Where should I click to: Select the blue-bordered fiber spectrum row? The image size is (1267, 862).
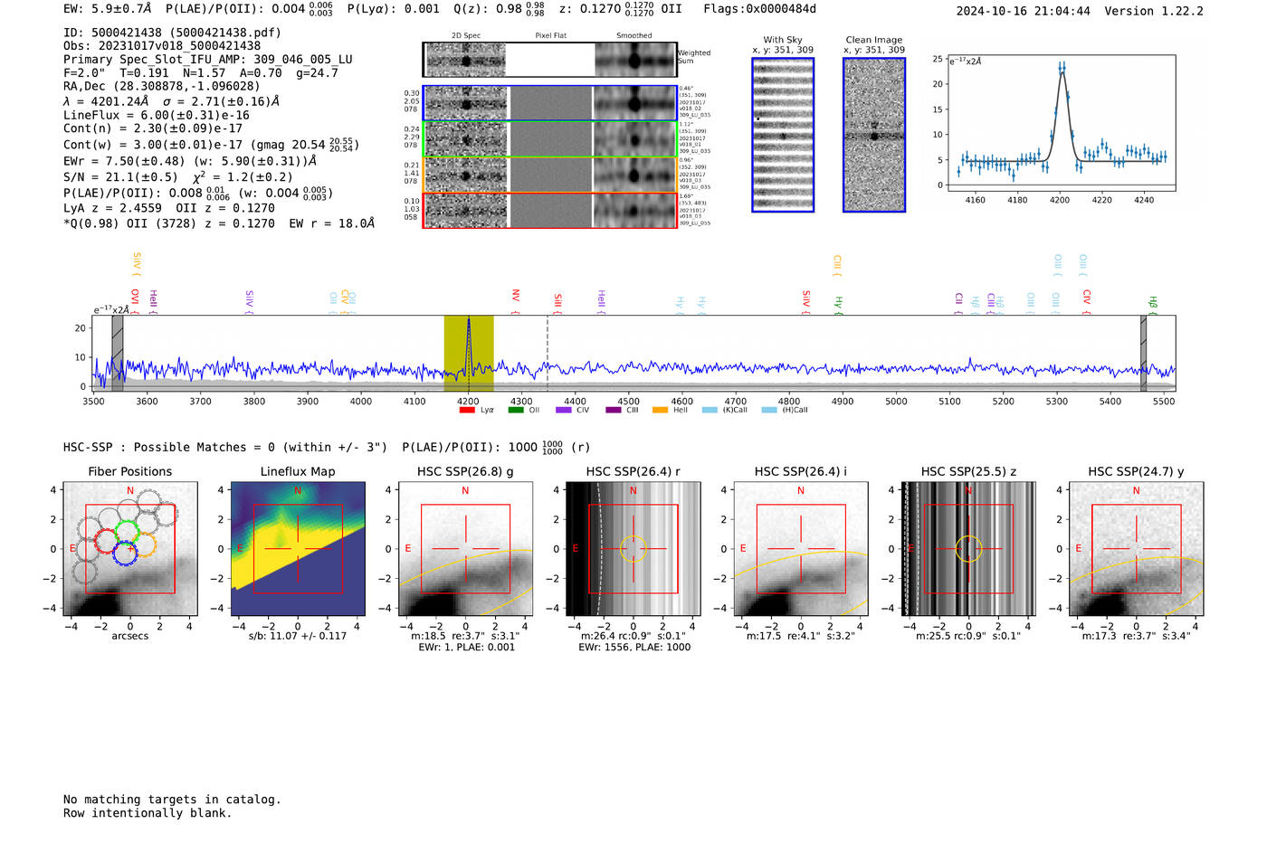click(x=550, y=103)
